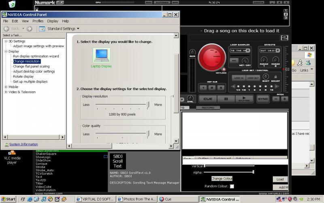
Task: Adjust the Display resolution slider
Action: click(x=147, y=105)
